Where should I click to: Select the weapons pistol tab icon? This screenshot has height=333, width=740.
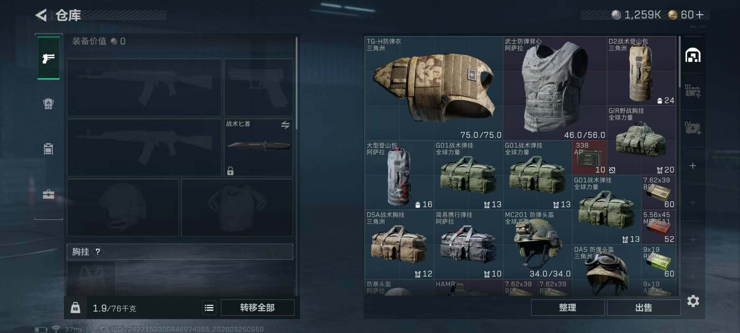(48, 58)
